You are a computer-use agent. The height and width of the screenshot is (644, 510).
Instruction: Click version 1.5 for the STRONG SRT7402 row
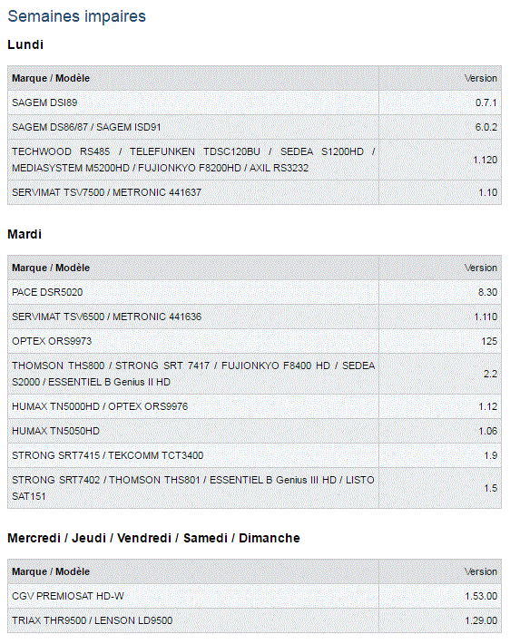click(x=490, y=488)
